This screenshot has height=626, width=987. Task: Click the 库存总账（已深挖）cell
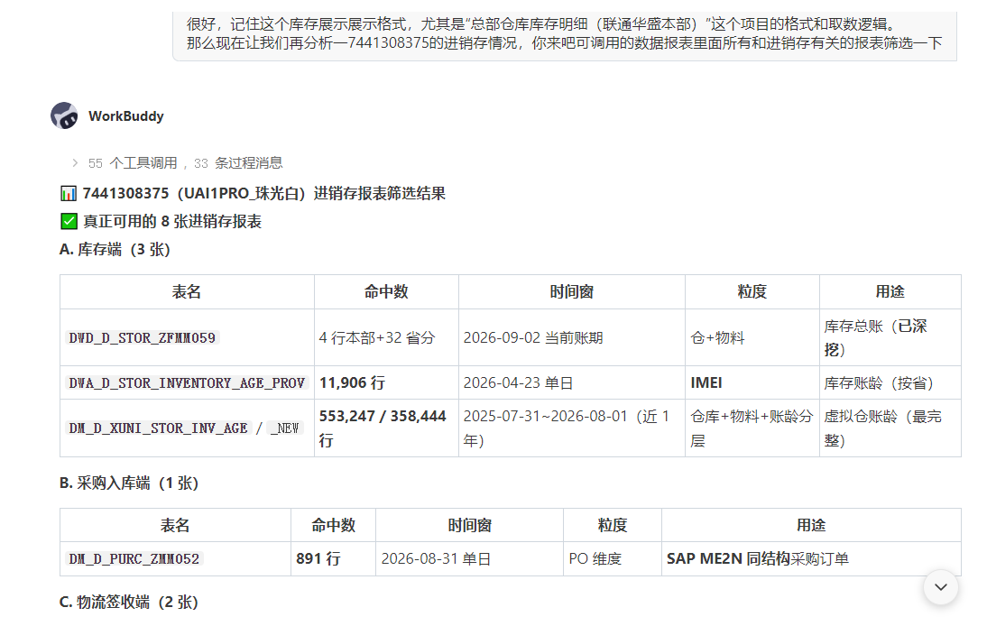click(890, 338)
